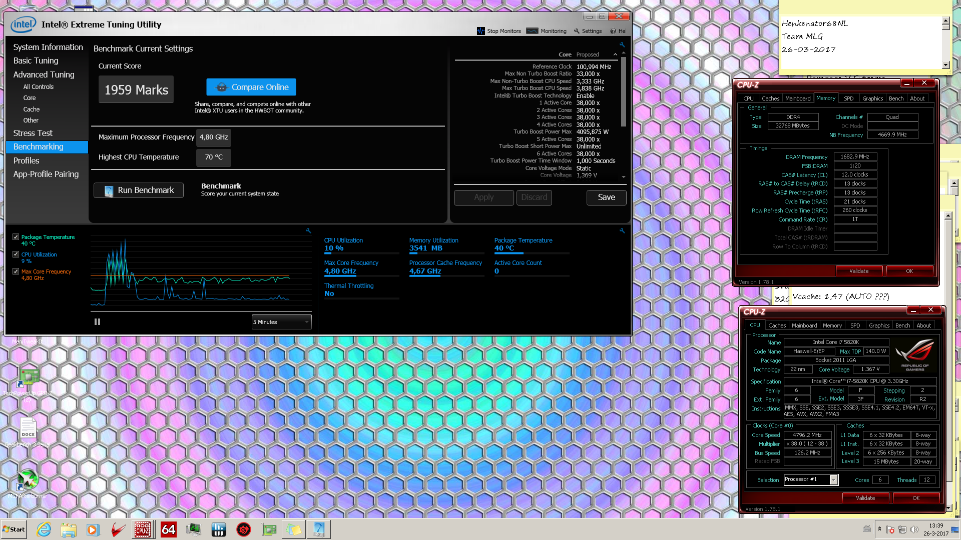Open the 5 Minutes time range dropdown
961x540 pixels.
pyautogui.click(x=281, y=322)
